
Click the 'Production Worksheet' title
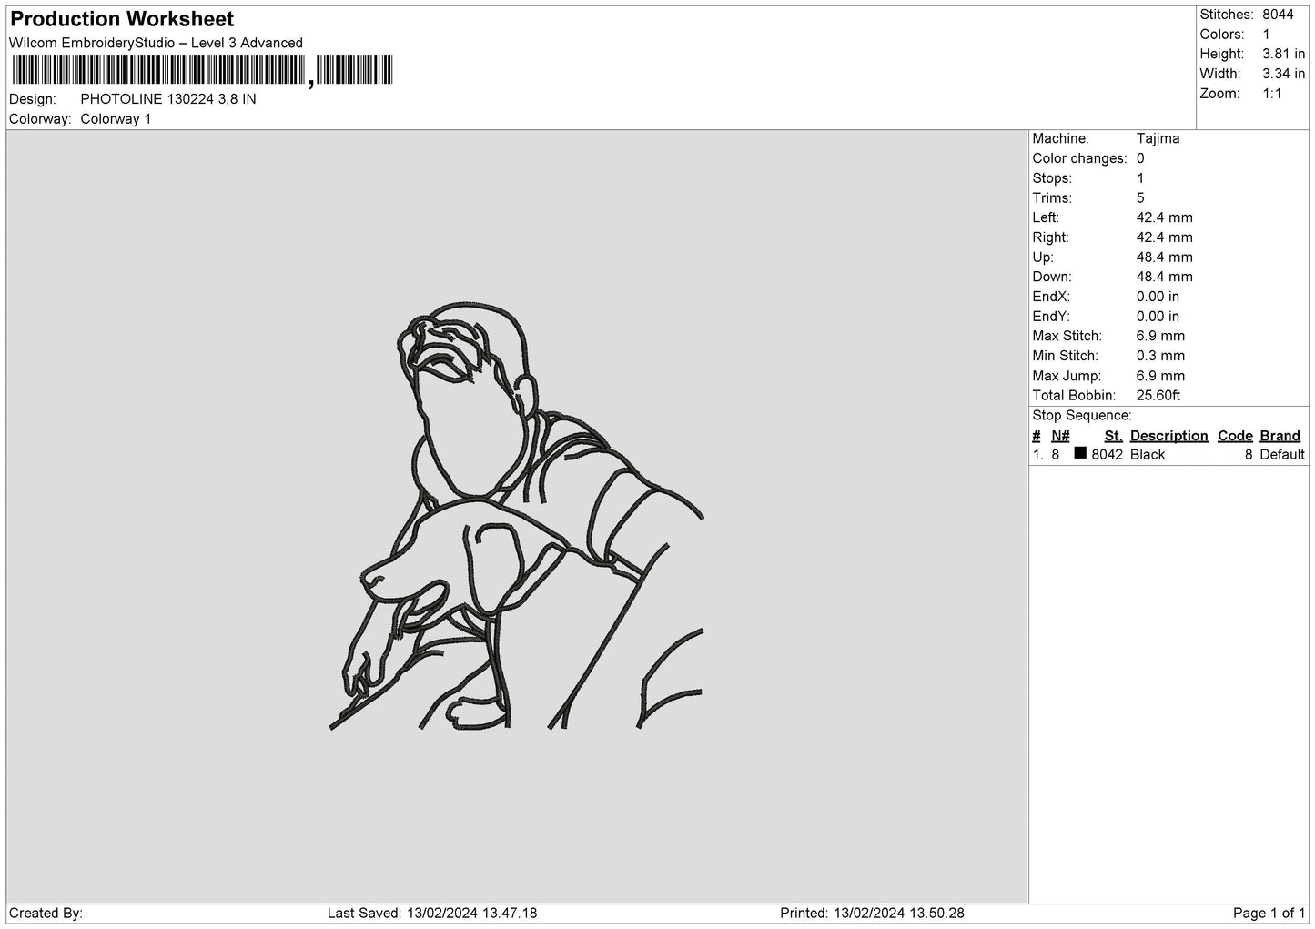(122, 19)
